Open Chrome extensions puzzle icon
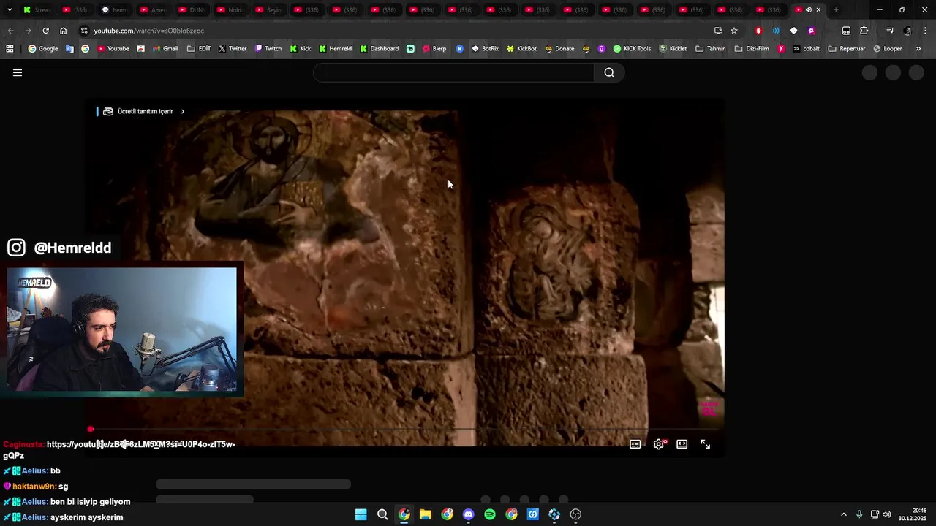The width and height of the screenshot is (936, 526). pos(864,31)
